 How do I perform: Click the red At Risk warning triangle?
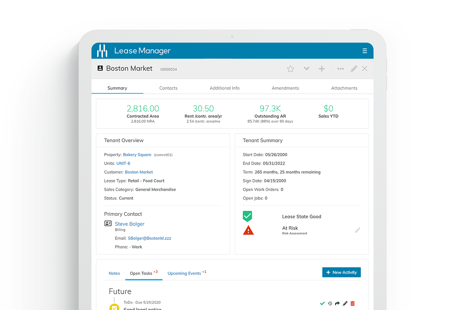pos(248,230)
